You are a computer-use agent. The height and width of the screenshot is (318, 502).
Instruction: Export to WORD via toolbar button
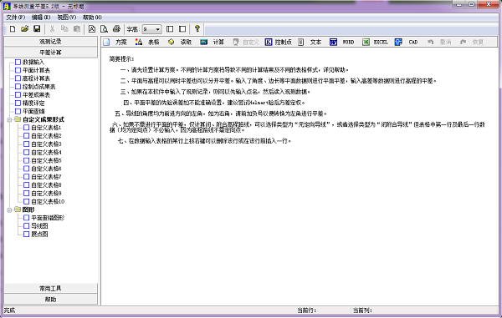click(x=342, y=42)
